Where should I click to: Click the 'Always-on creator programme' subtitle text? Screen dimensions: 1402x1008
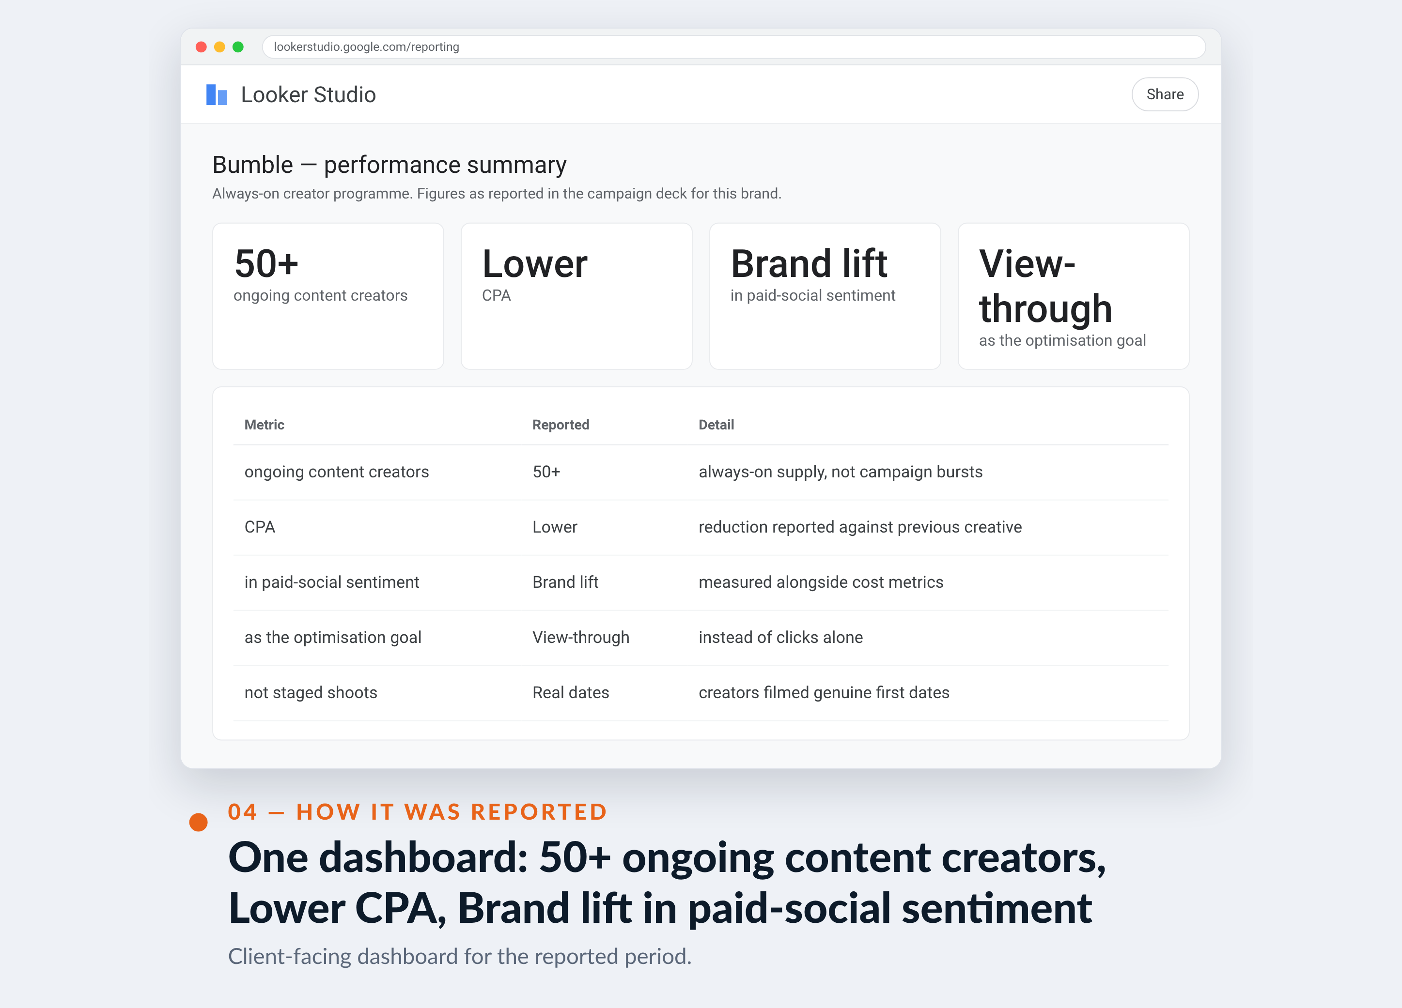tap(497, 194)
